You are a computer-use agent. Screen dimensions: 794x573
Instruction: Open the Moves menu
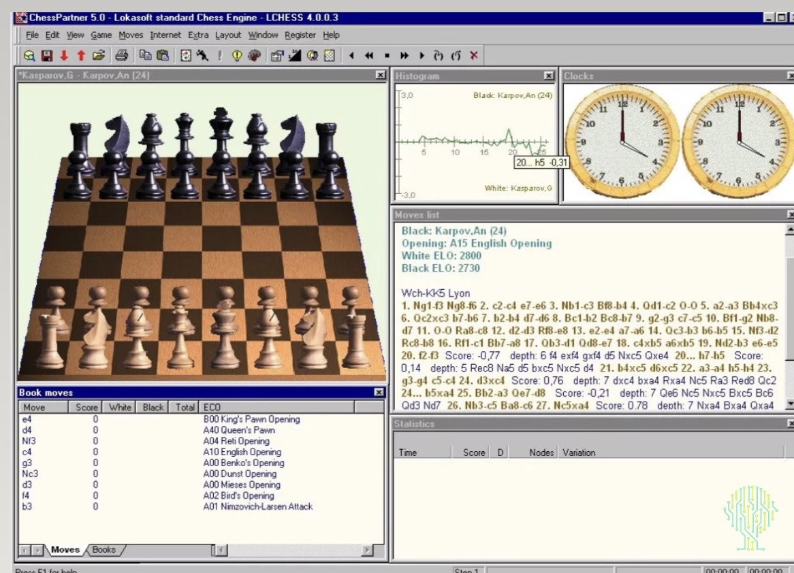[x=131, y=35]
